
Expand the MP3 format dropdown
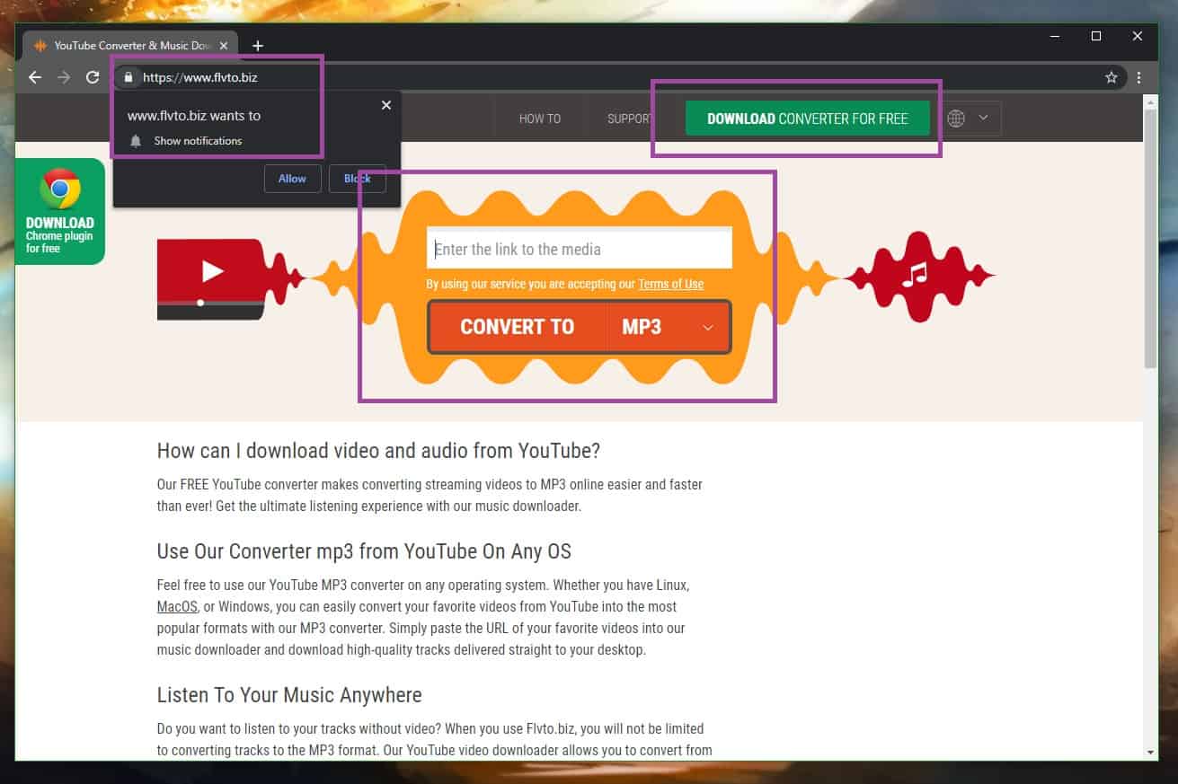[669, 327]
